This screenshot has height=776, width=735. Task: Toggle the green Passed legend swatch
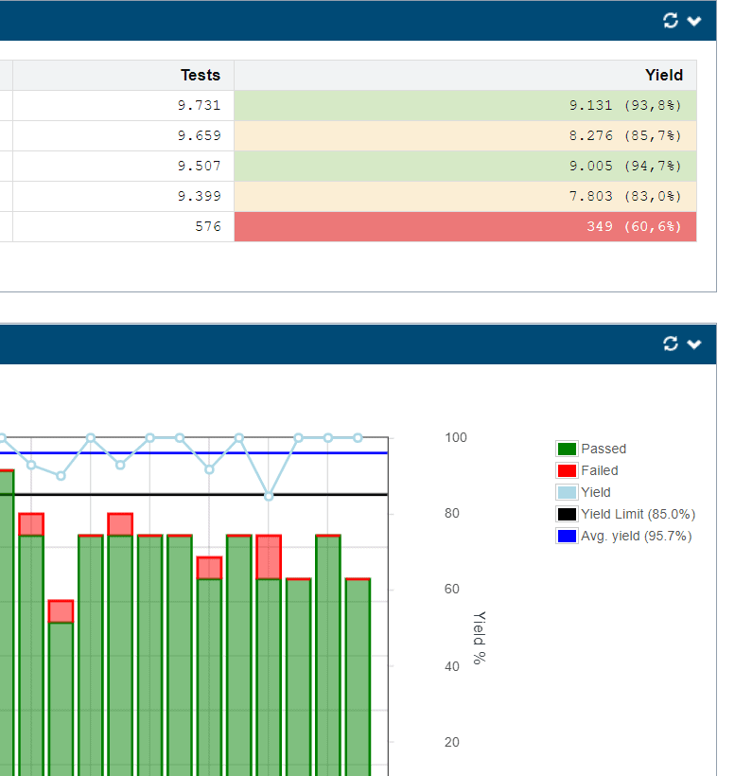tap(567, 450)
